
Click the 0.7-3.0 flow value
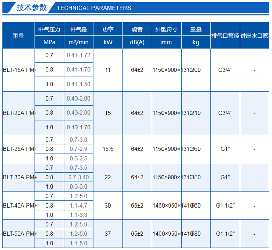pyautogui.click(x=79, y=140)
